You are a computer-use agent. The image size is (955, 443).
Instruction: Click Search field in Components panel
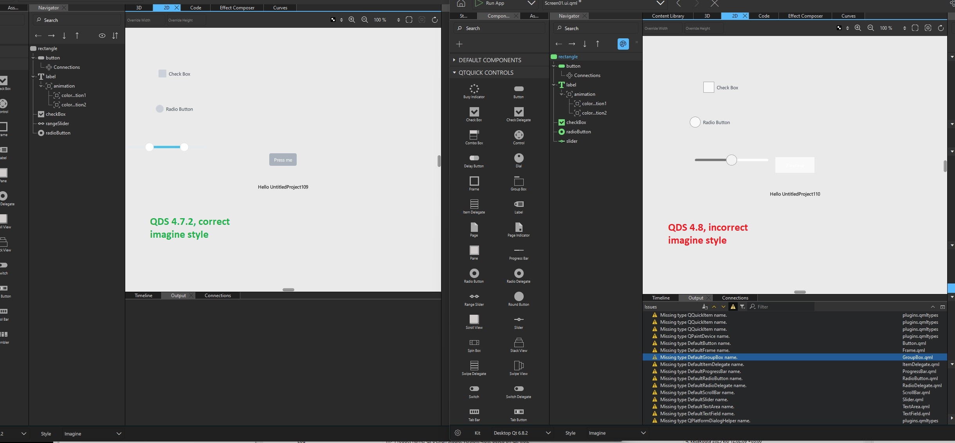click(500, 28)
